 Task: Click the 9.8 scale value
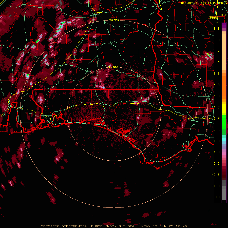pos(217,28)
